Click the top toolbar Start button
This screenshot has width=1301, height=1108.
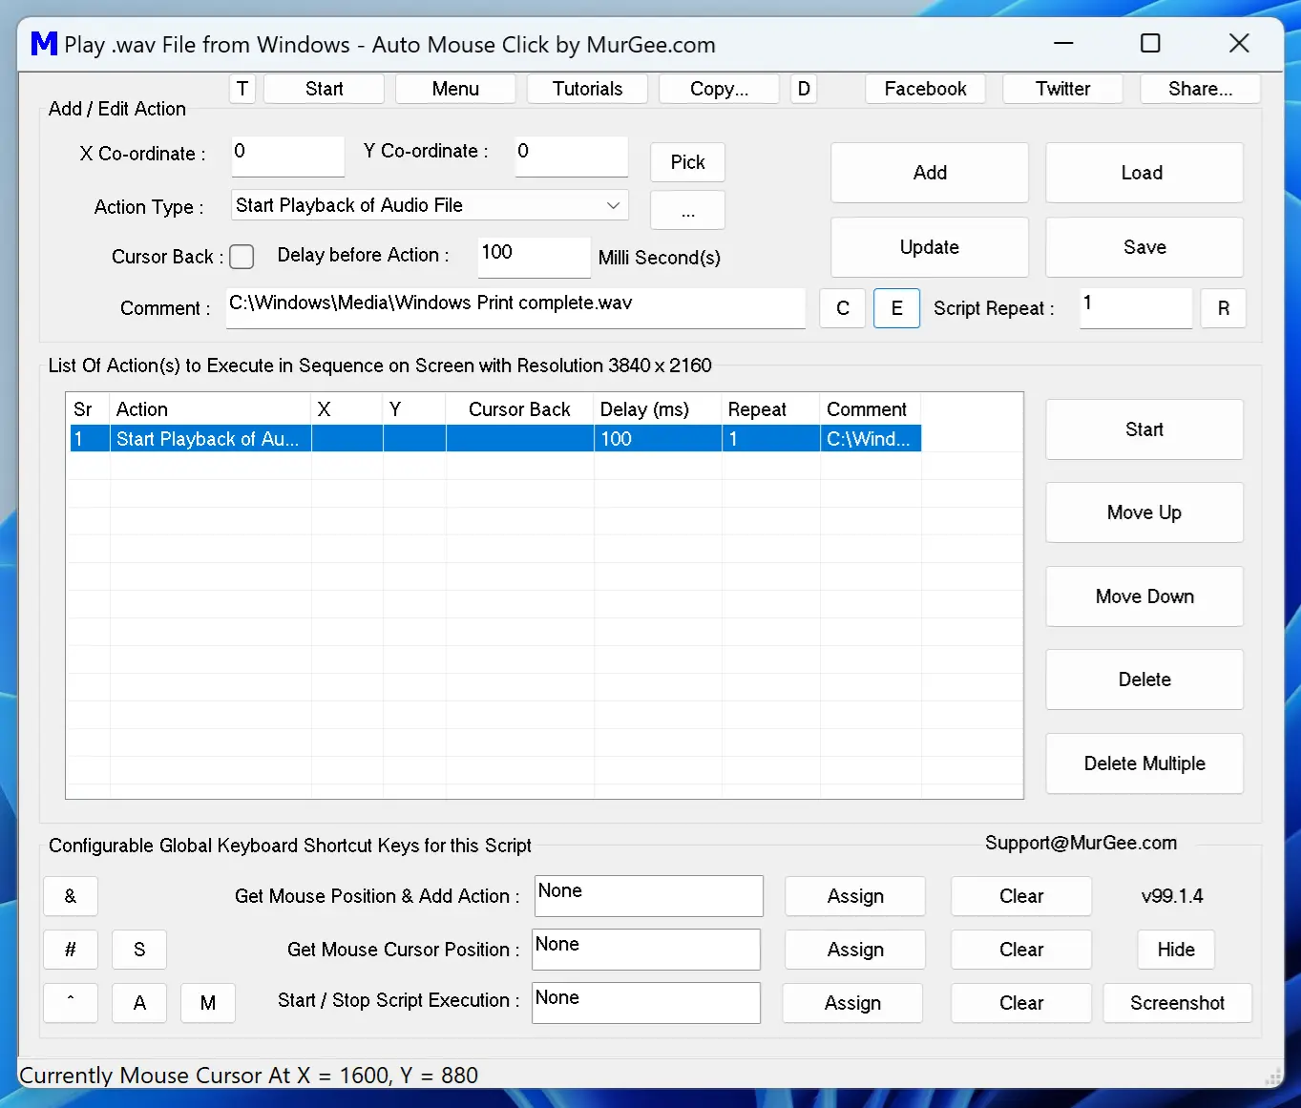click(x=325, y=89)
